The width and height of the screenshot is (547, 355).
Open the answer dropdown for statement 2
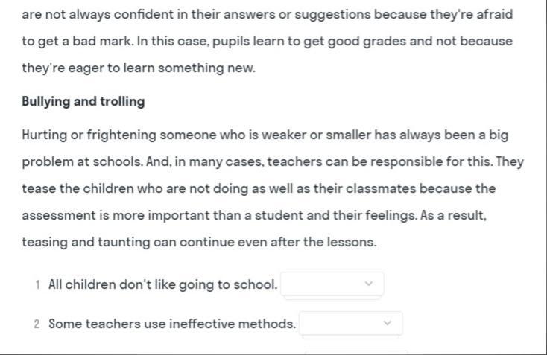(x=350, y=323)
